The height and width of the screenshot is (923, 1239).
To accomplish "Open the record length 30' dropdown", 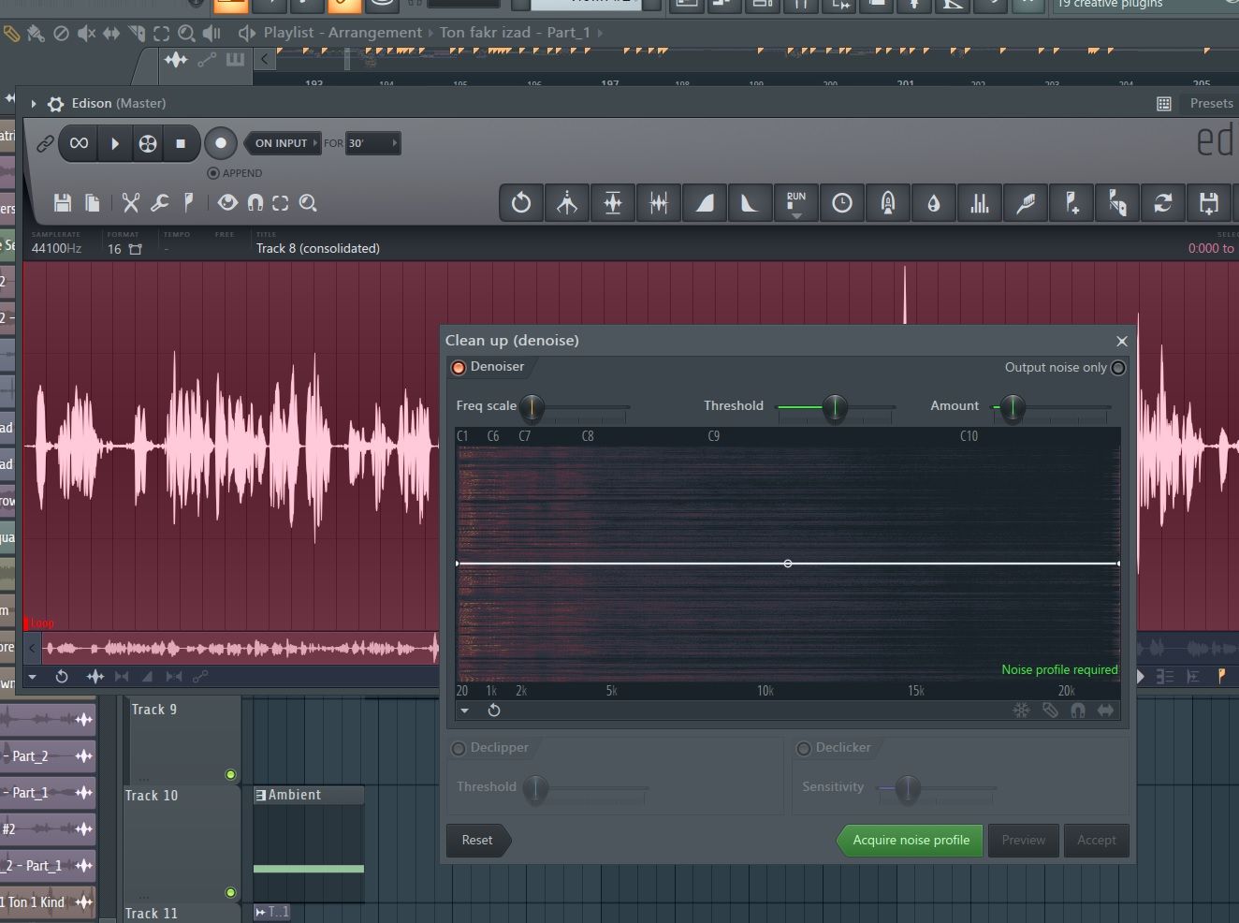I will pyautogui.click(x=372, y=143).
